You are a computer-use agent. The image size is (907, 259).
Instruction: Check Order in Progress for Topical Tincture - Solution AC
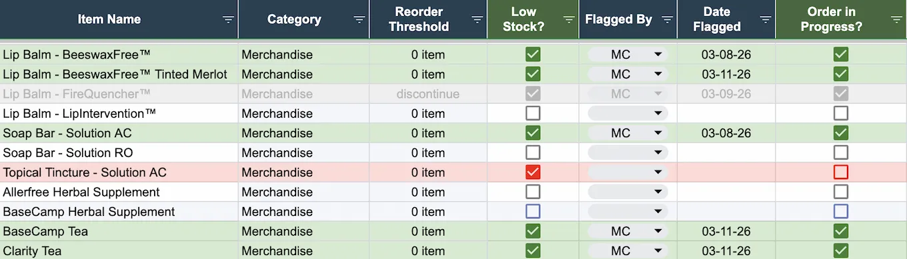click(841, 172)
